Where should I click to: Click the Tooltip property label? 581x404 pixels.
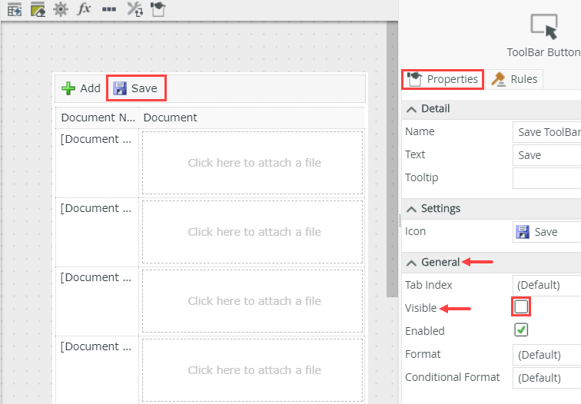[422, 178]
